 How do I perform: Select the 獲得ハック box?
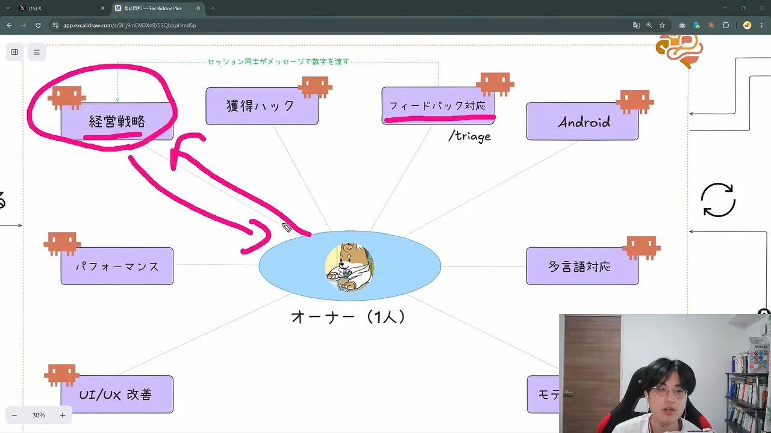tap(261, 106)
